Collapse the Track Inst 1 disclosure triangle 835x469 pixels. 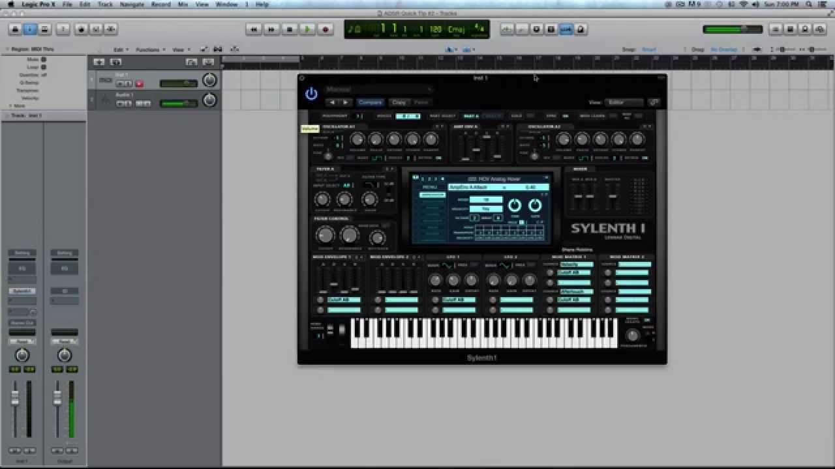pyautogui.click(x=7, y=115)
